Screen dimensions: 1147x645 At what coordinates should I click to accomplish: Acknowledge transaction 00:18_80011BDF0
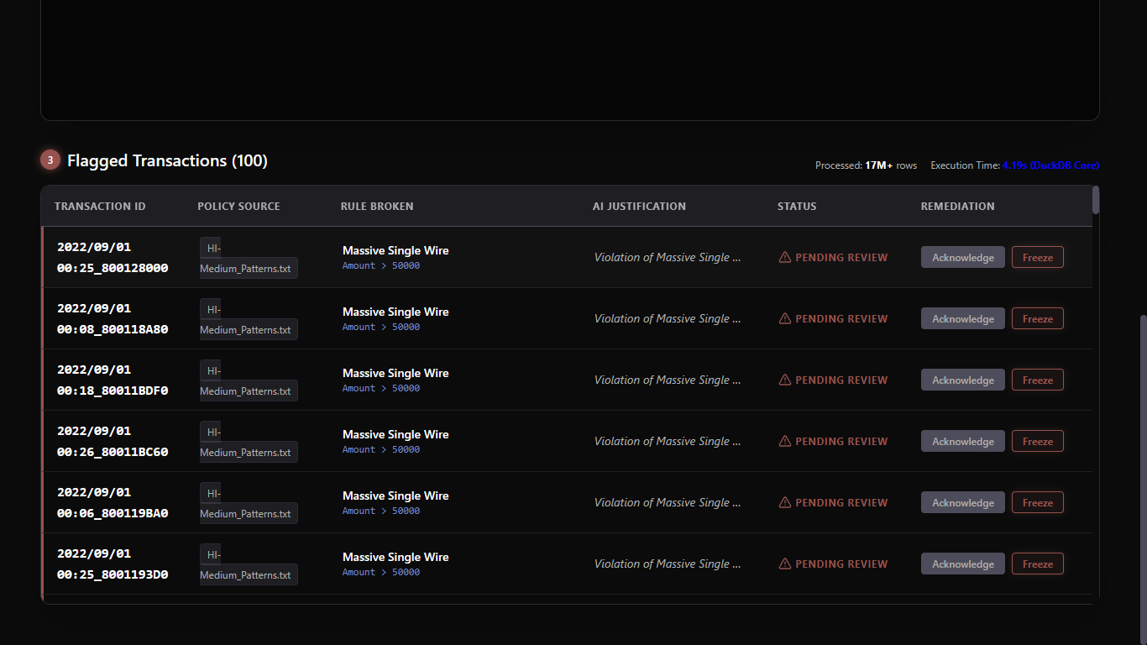962,380
